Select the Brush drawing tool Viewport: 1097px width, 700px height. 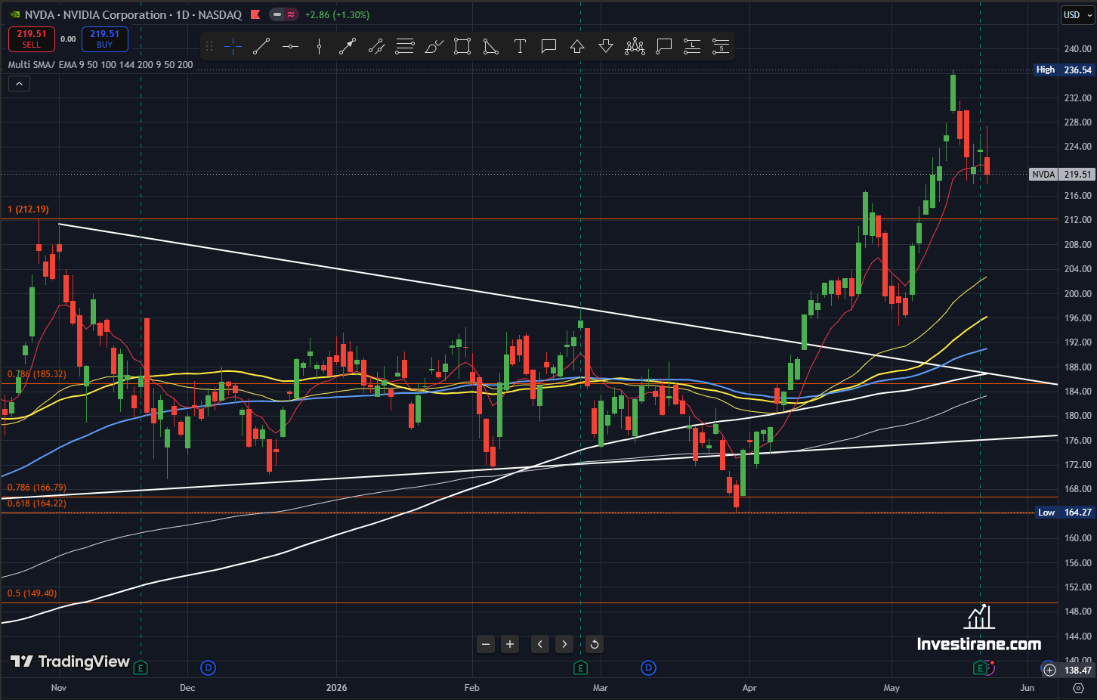click(x=434, y=47)
